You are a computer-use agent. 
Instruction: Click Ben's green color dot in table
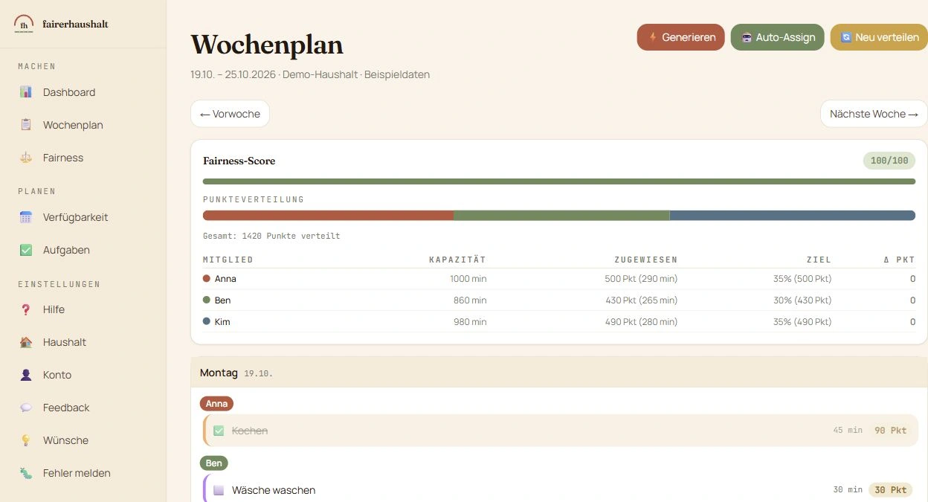207,300
